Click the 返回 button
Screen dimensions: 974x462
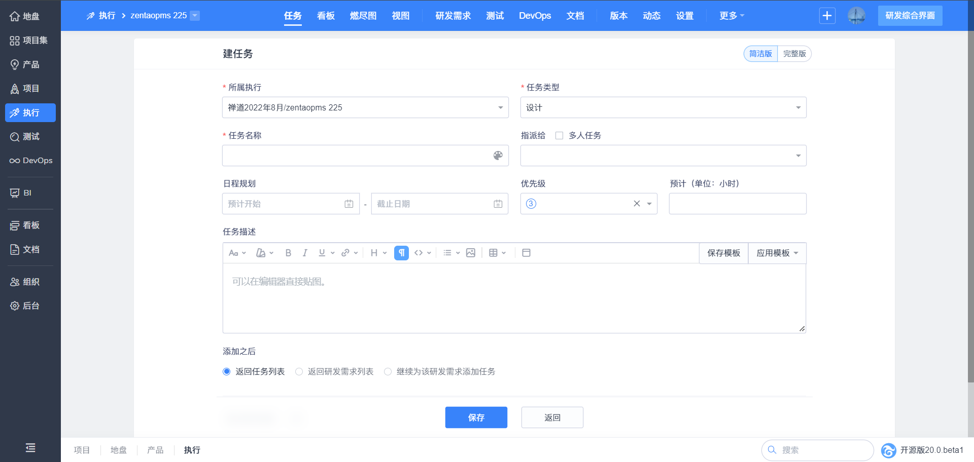coord(552,417)
